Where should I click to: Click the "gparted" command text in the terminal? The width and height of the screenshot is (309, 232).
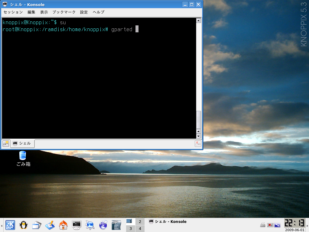(x=122, y=29)
